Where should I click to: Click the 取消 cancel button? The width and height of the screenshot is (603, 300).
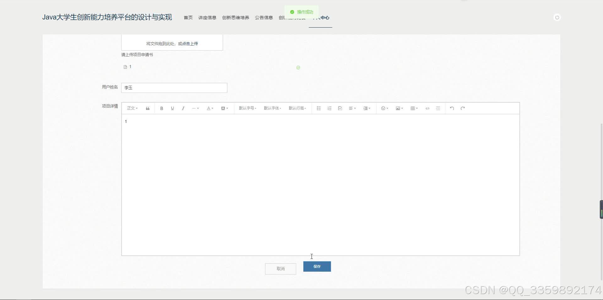[x=280, y=269]
